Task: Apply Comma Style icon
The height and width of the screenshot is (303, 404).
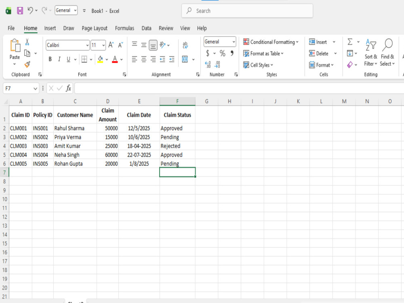Action: [232, 53]
